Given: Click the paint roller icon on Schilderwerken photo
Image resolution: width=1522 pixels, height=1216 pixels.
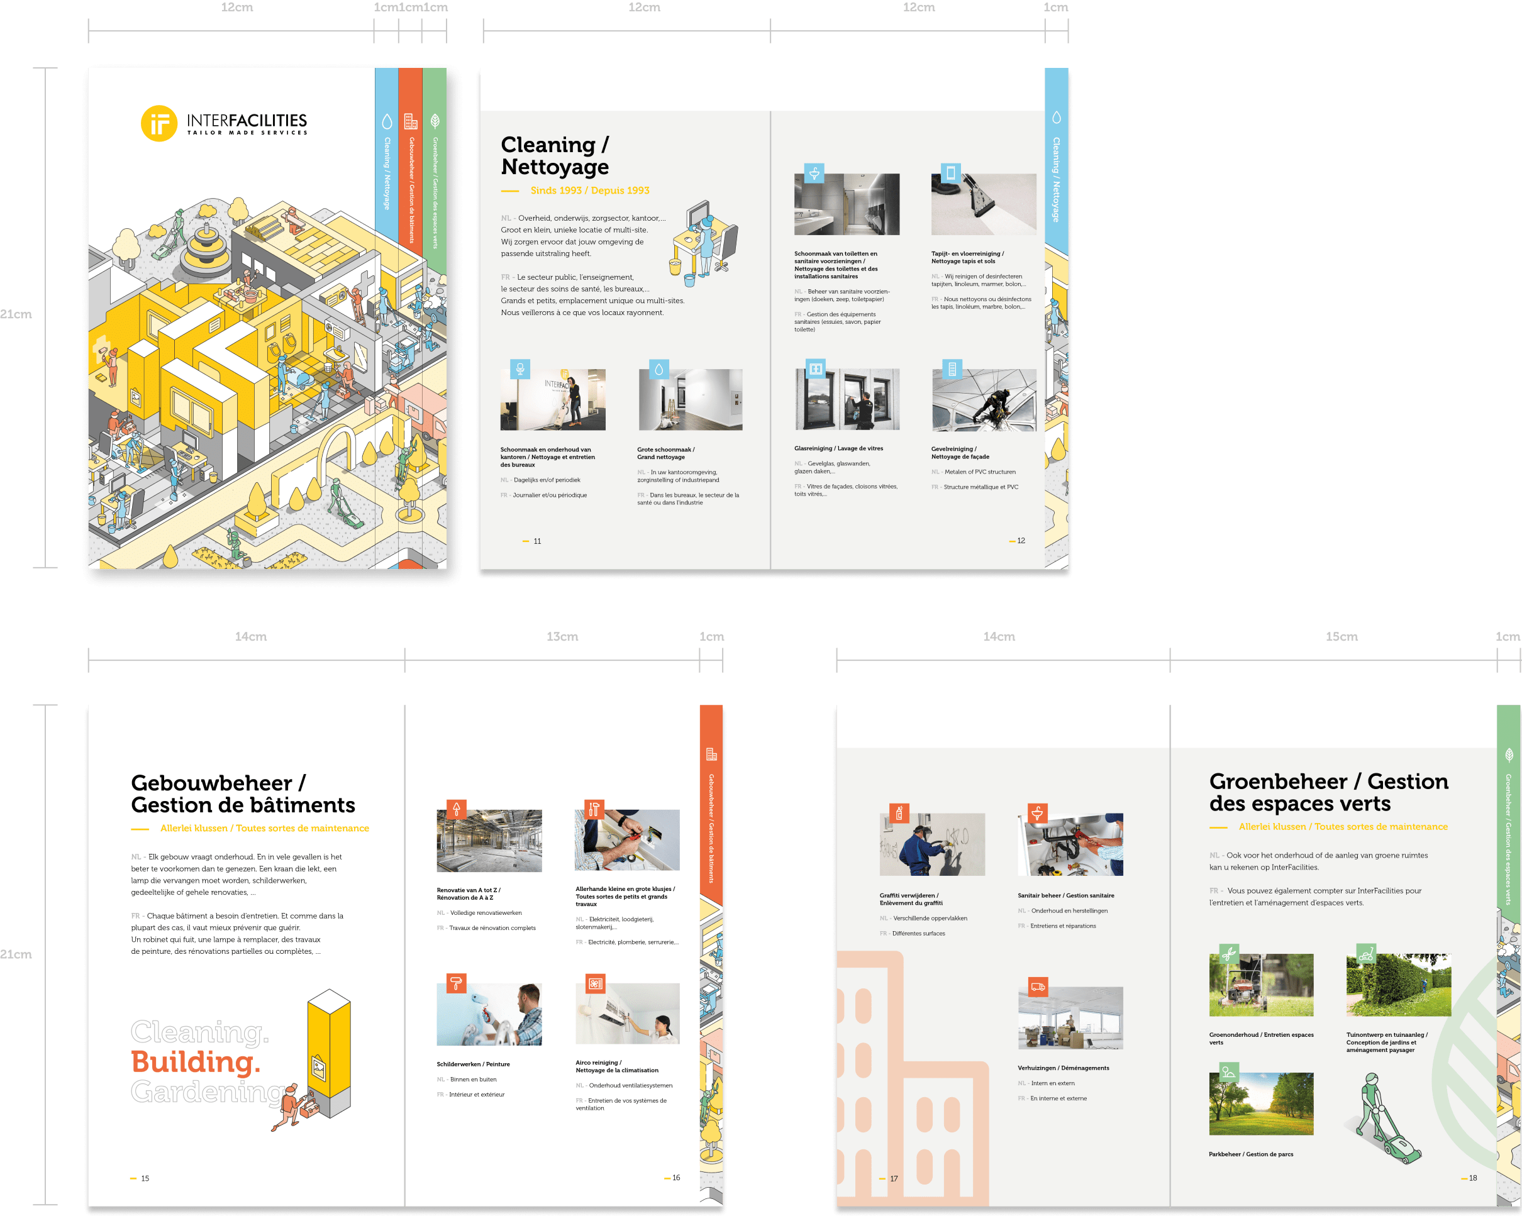Looking at the screenshot, I should (457, 983).
